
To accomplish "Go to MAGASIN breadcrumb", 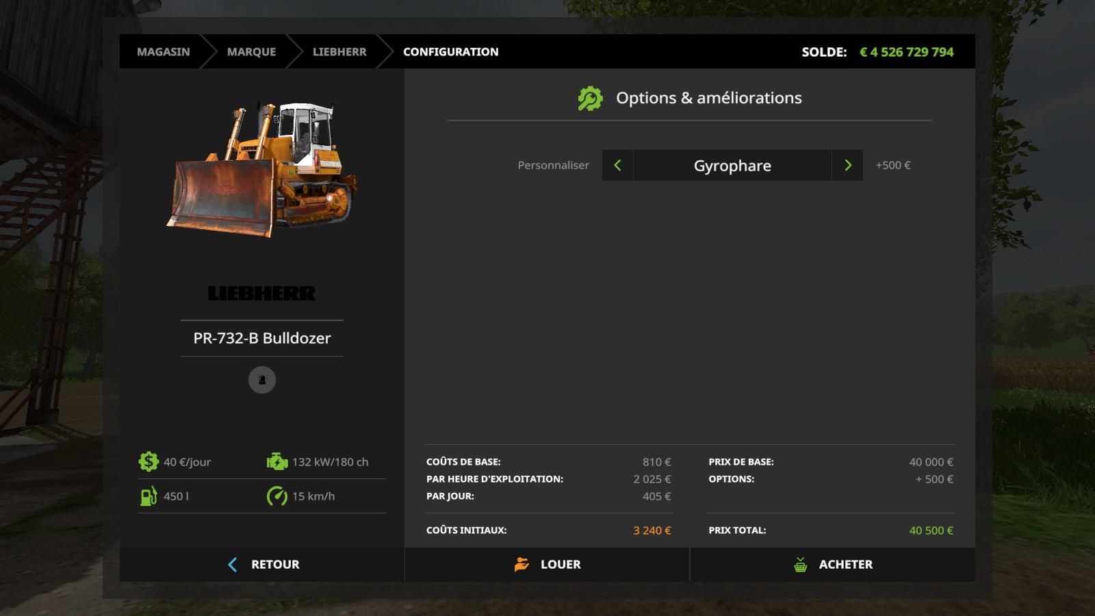I will tap(164, 52).
